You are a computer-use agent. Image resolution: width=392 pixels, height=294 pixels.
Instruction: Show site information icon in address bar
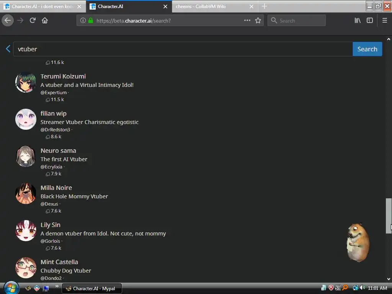point(83,21)
